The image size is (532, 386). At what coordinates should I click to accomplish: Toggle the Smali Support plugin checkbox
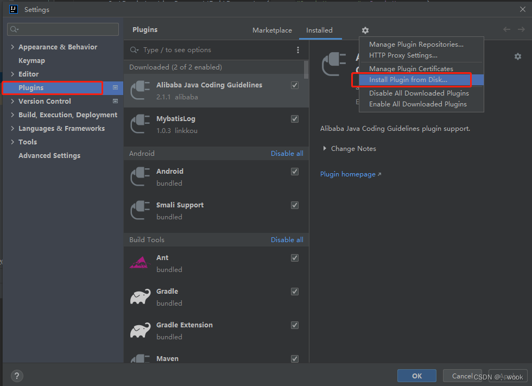[295, 205]
